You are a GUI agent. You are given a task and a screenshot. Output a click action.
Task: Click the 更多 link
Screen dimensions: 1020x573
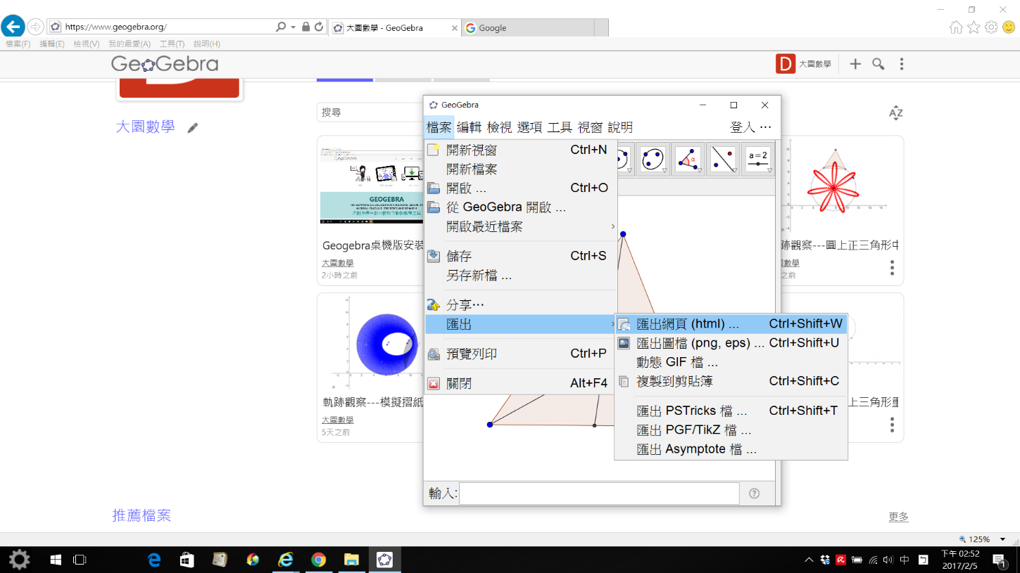(898, 517)
